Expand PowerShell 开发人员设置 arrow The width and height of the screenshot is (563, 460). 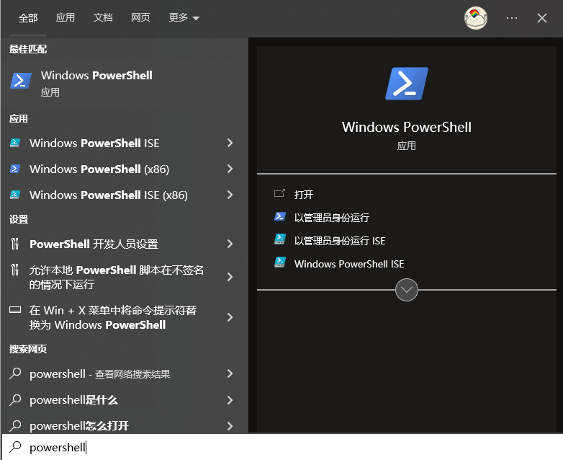pos(230,244)
